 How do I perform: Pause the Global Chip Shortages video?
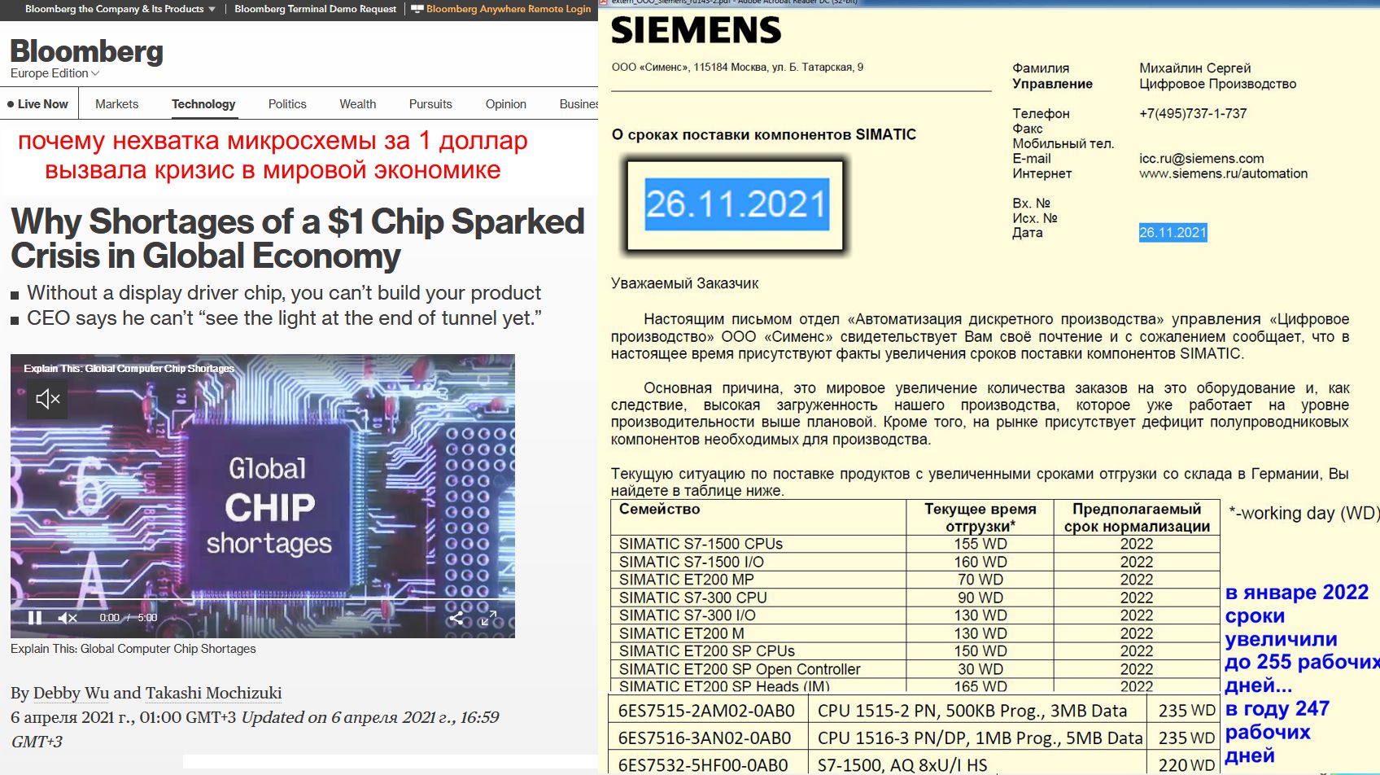click(35, 618)
